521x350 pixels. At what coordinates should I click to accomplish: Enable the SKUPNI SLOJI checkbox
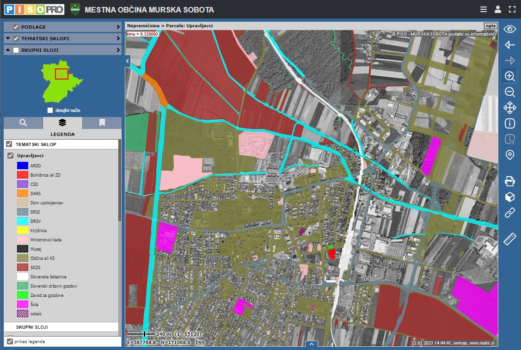click(x=16, y=50)
